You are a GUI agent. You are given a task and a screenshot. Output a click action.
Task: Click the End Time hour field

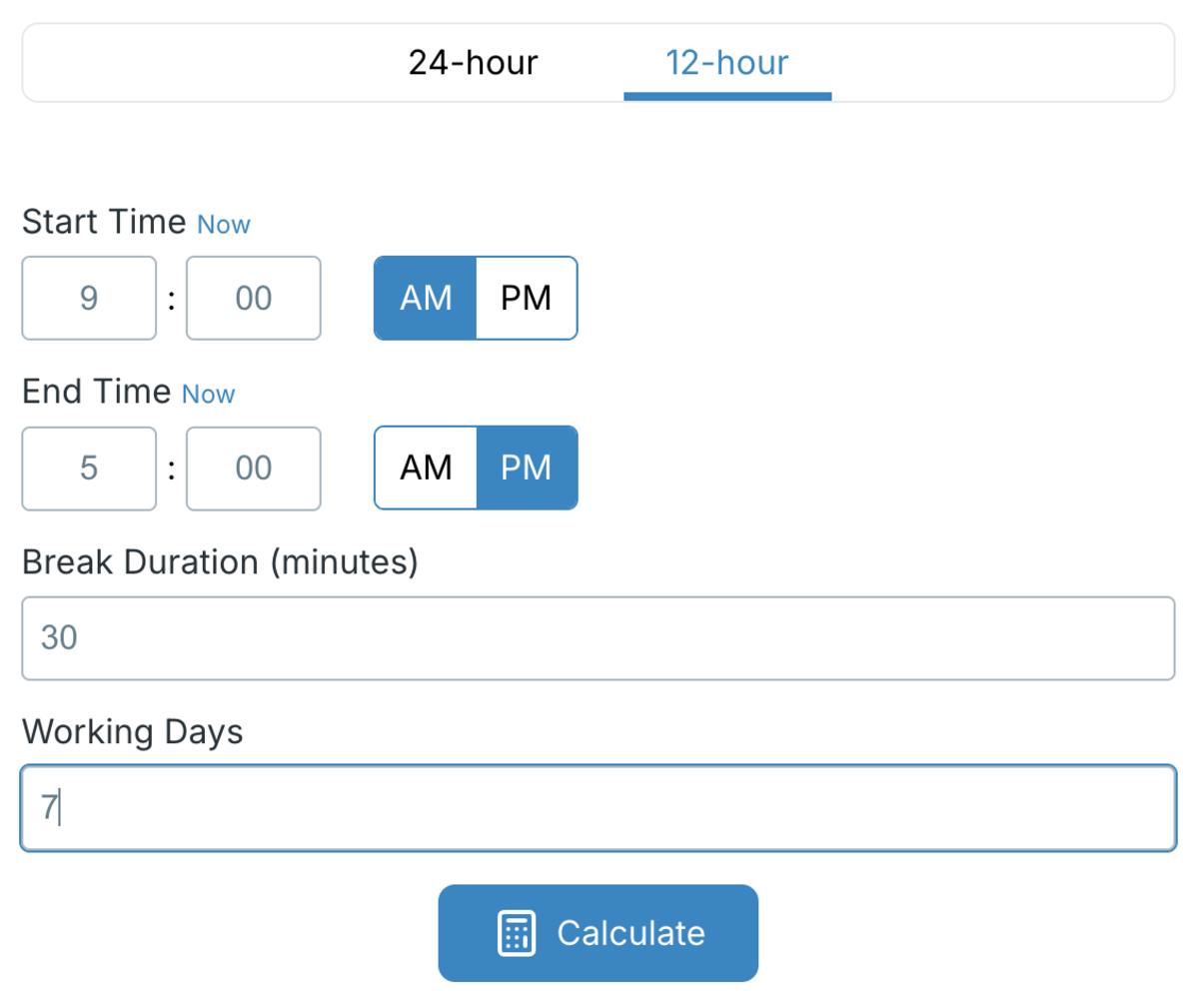point(89,468)
